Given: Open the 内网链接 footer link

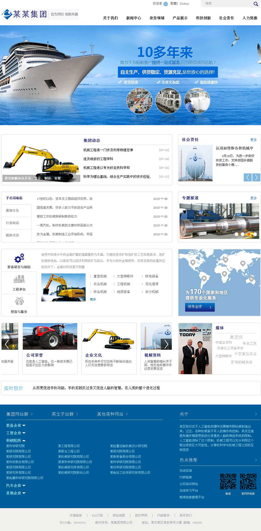Looking at the screenshot, I should coord(186,477).
